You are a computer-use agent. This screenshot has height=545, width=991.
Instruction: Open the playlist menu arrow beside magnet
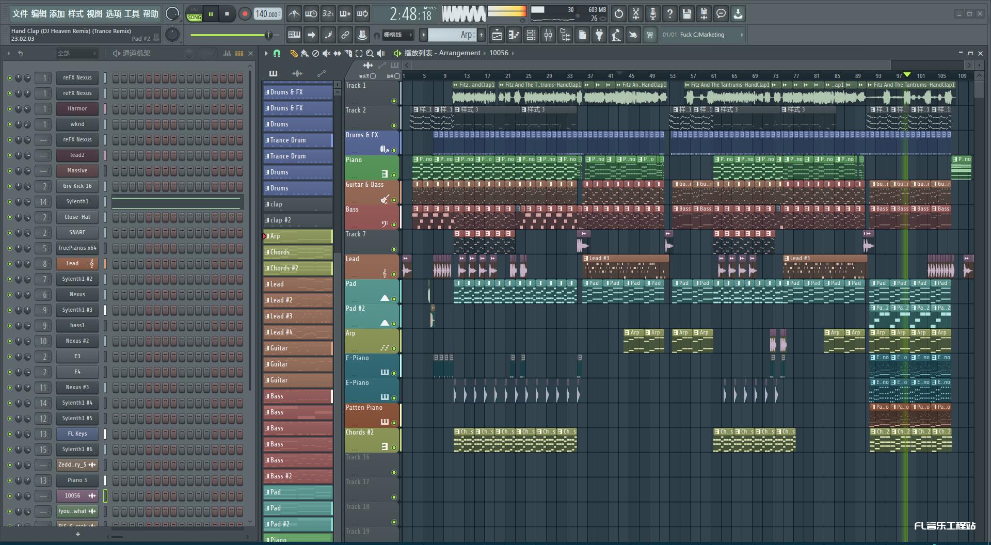point(266,53)
